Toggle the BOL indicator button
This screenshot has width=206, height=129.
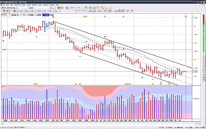click(33, 11)
